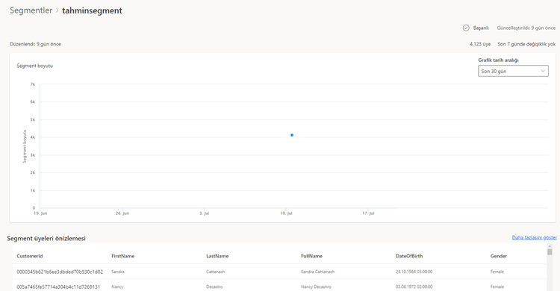This screenshot has height=291, width=560.
Task: Click the Grafik tarih aralığı label
Action: (x=498, y=60)
